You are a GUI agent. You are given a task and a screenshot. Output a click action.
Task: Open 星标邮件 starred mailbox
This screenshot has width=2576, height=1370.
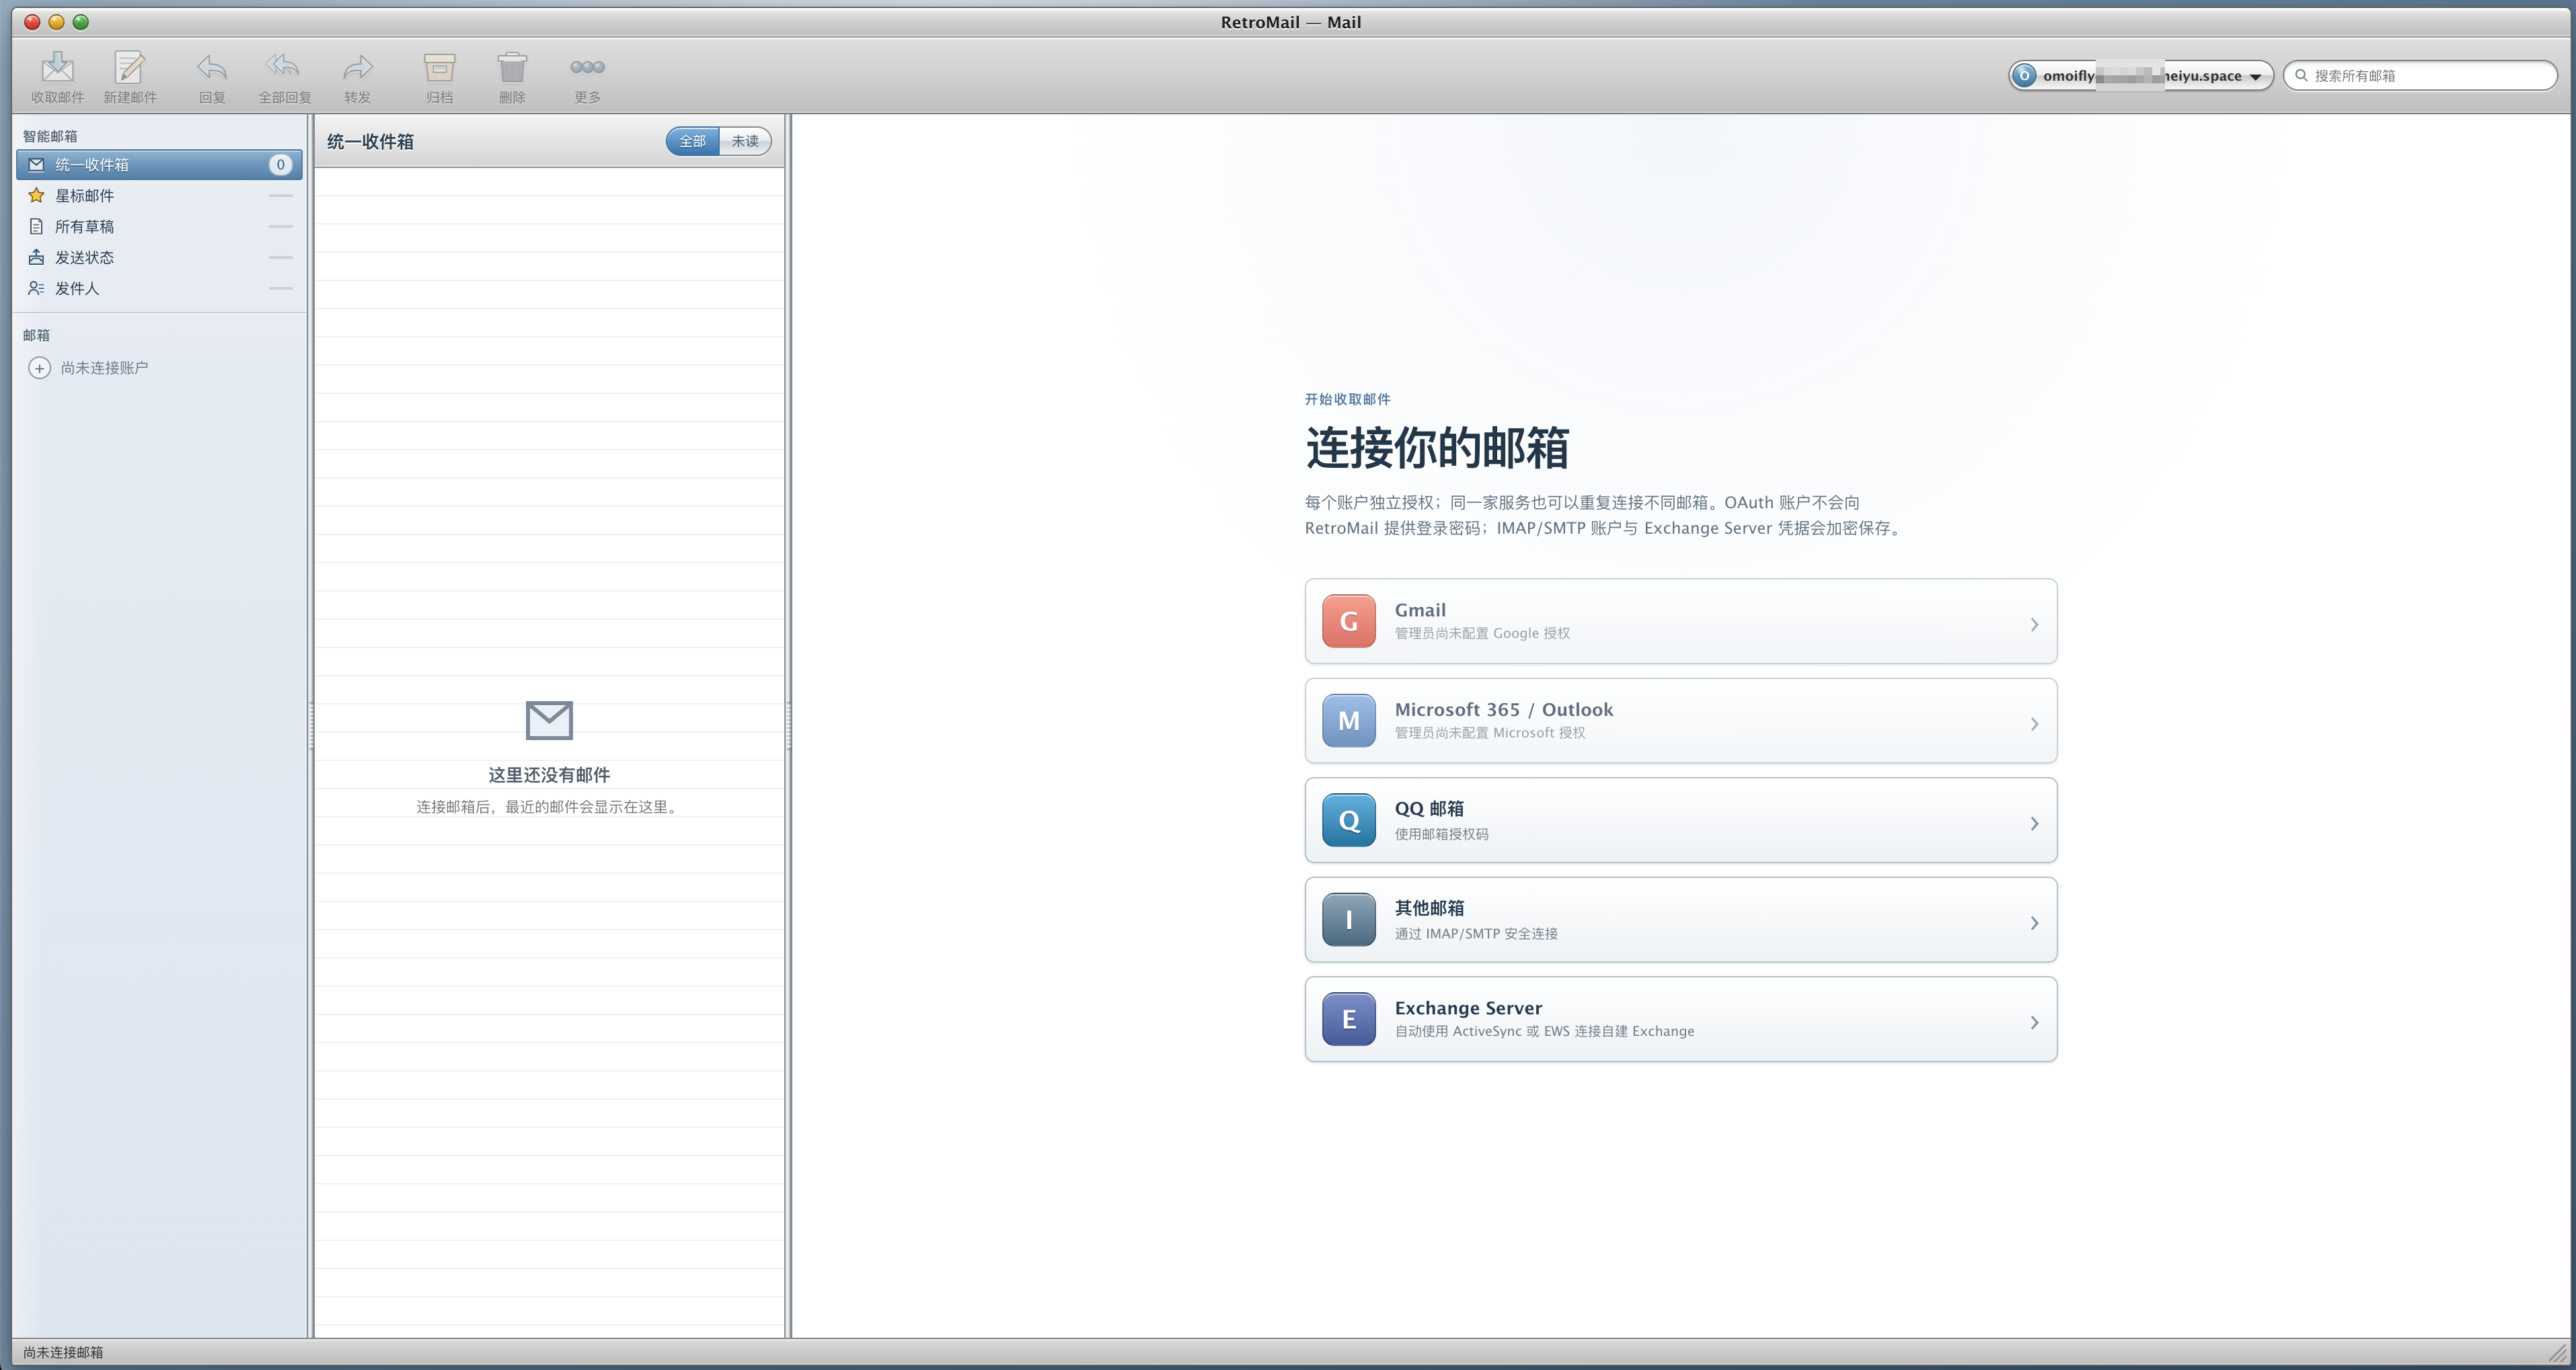[159, 196]
